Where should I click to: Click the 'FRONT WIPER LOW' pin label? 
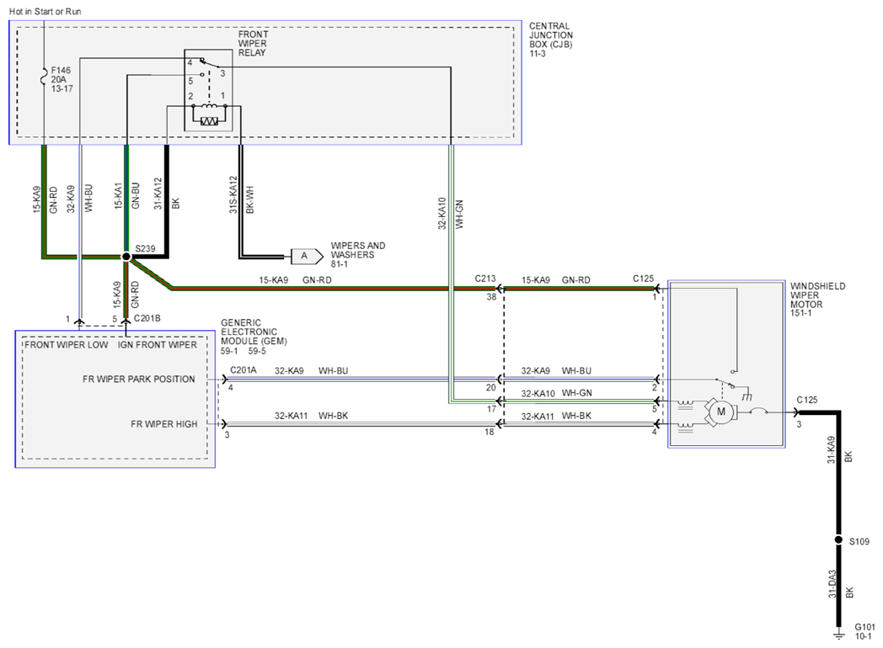click(66, 345)
